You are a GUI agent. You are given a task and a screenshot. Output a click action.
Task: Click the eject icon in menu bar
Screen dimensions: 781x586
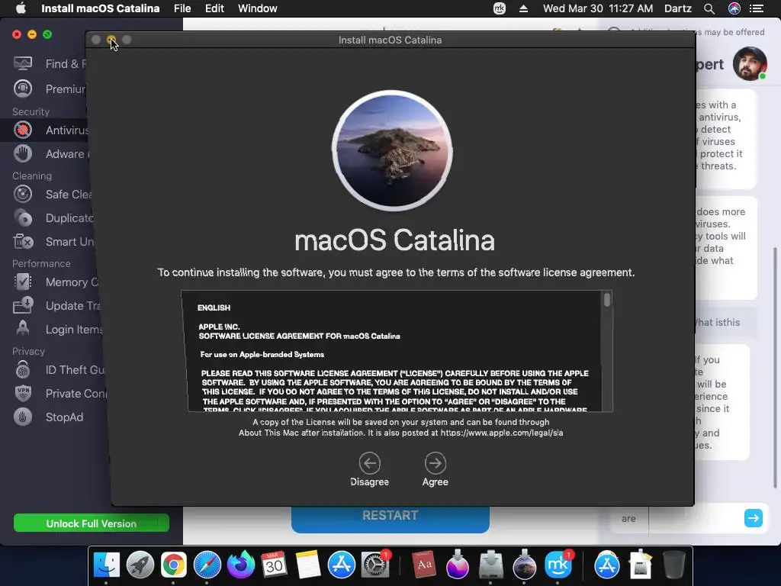click(x=523, y=8)
